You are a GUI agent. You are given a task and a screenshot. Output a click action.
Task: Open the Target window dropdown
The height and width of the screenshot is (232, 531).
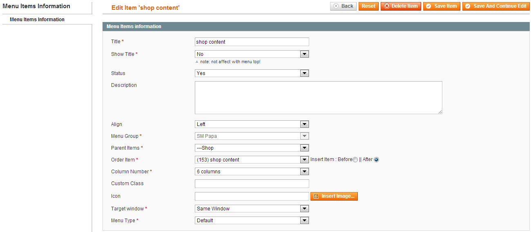[x=252, y=209]
